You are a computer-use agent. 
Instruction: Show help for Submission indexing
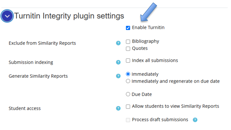(118, 63)
